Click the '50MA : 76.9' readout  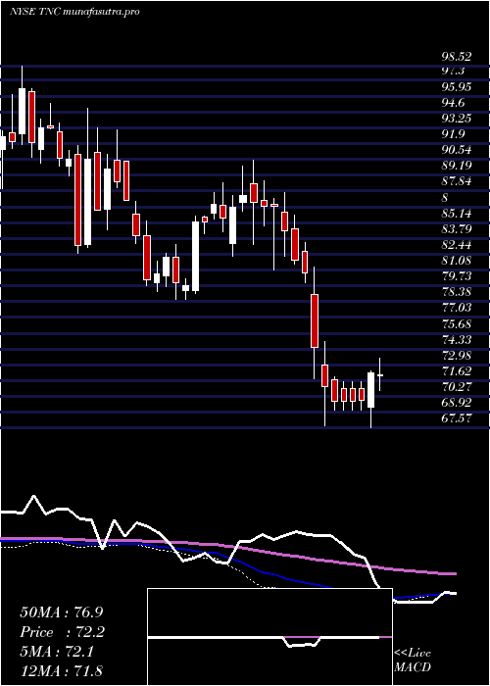click(x=62, y=612)
